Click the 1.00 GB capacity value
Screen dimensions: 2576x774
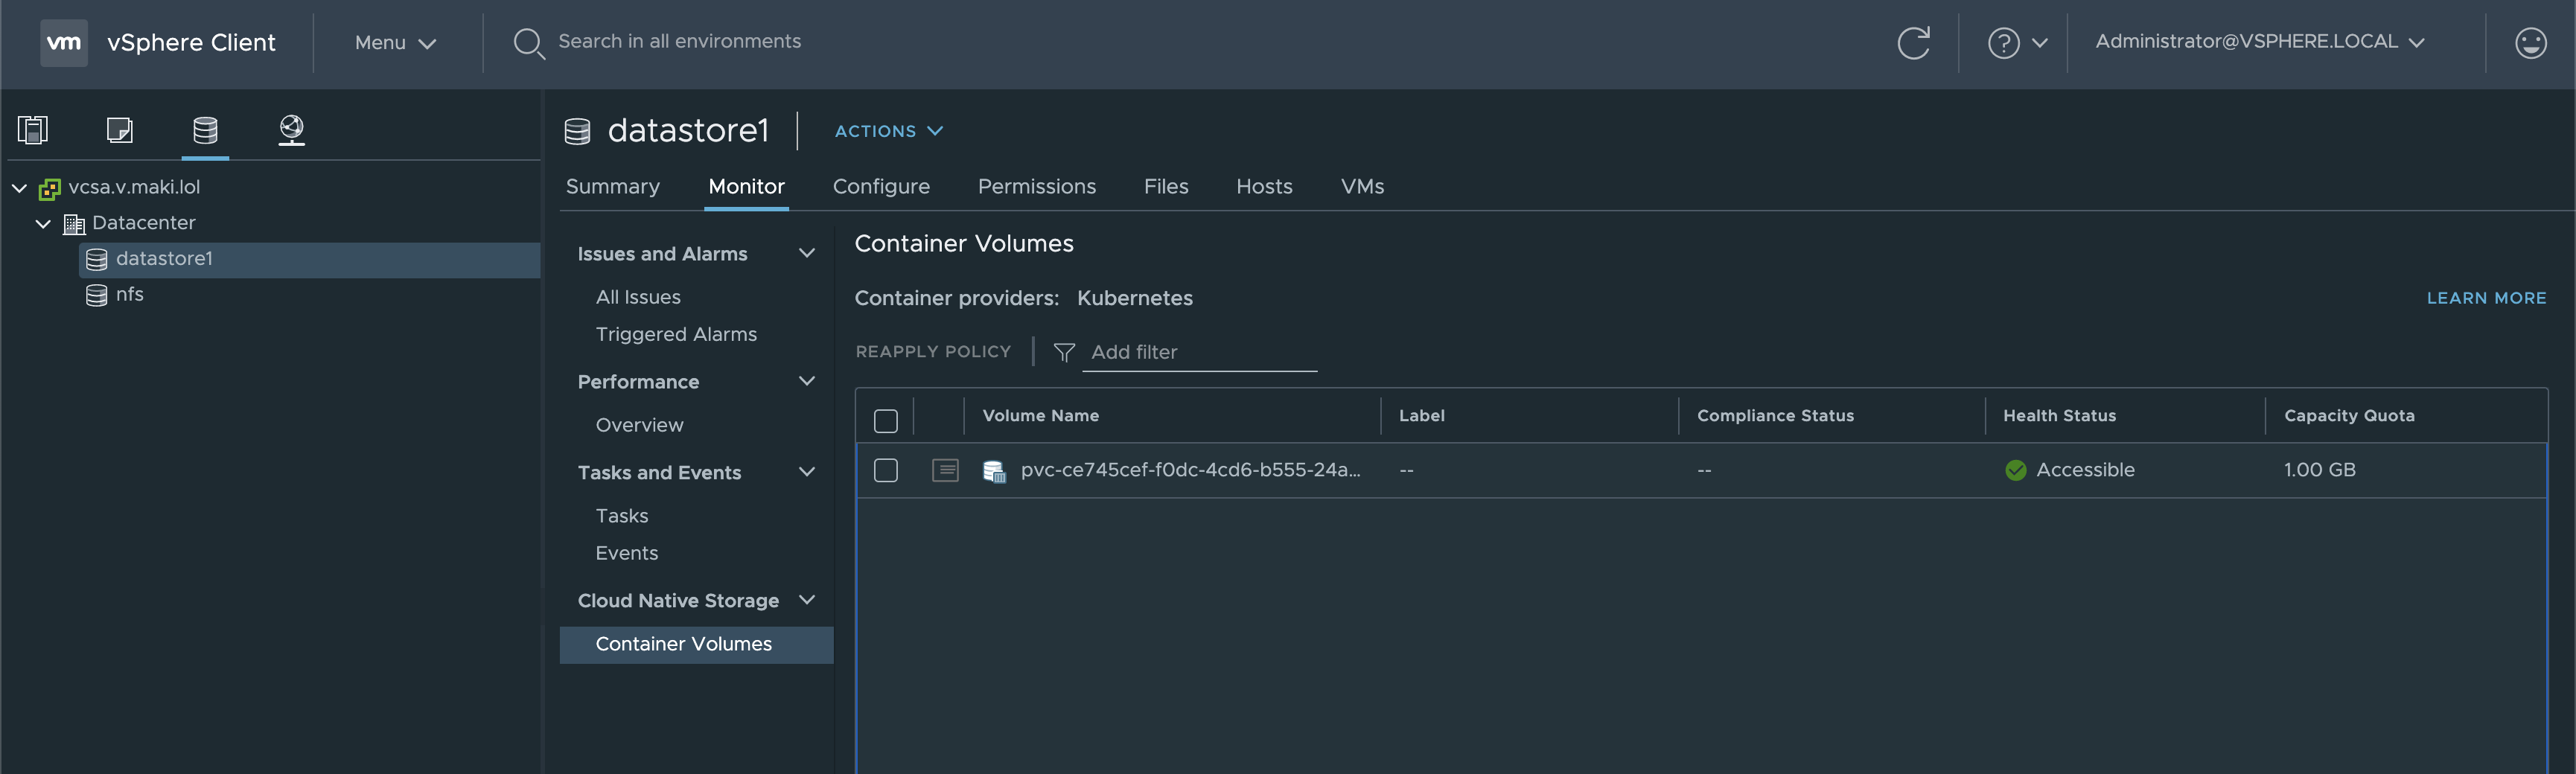[2319, 470]
